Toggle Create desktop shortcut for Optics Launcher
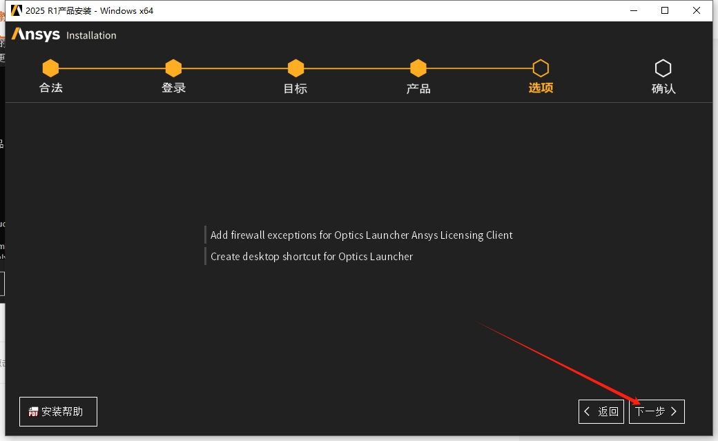The image size is (718, 441). [x=309, y=257]
